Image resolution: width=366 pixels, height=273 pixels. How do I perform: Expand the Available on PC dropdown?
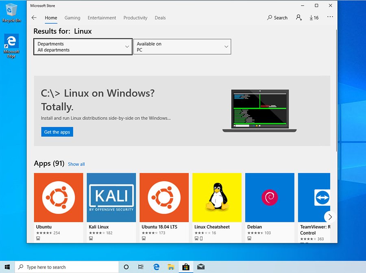[182, 47]
